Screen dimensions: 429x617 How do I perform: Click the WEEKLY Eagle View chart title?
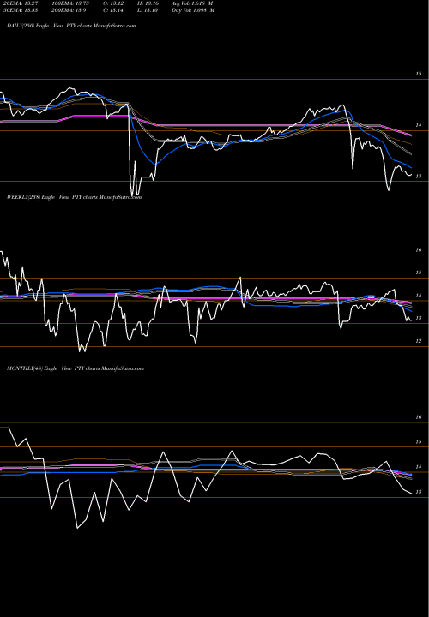coord(74,197)
